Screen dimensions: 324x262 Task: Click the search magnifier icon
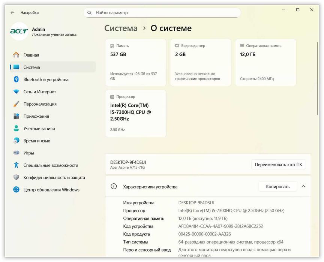(x=89, y=13)
